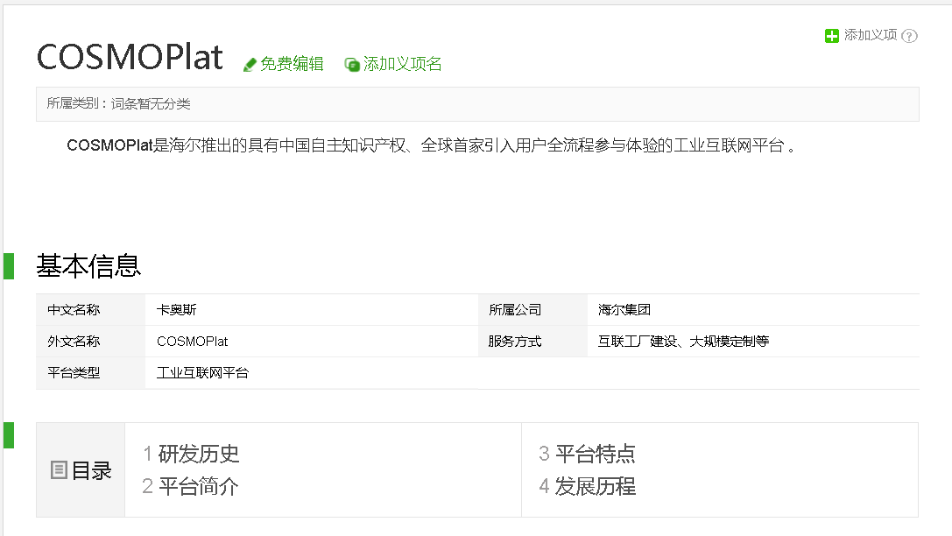The height and width of the screenshot is (536, 952).
Task: Click the COSMOPlat value in 外文名称 row
Action: (193, 342)
